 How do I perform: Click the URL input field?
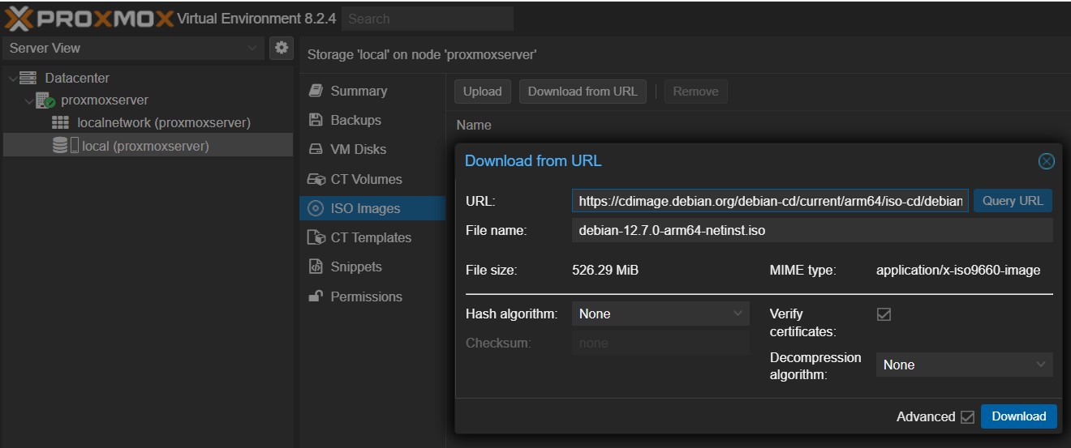[x=770, y=201]
